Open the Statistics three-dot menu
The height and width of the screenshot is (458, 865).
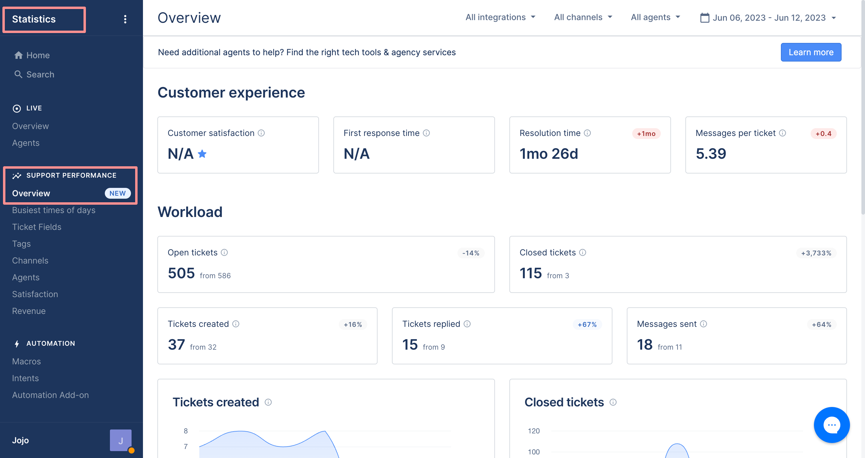click(x=125, y=19)
